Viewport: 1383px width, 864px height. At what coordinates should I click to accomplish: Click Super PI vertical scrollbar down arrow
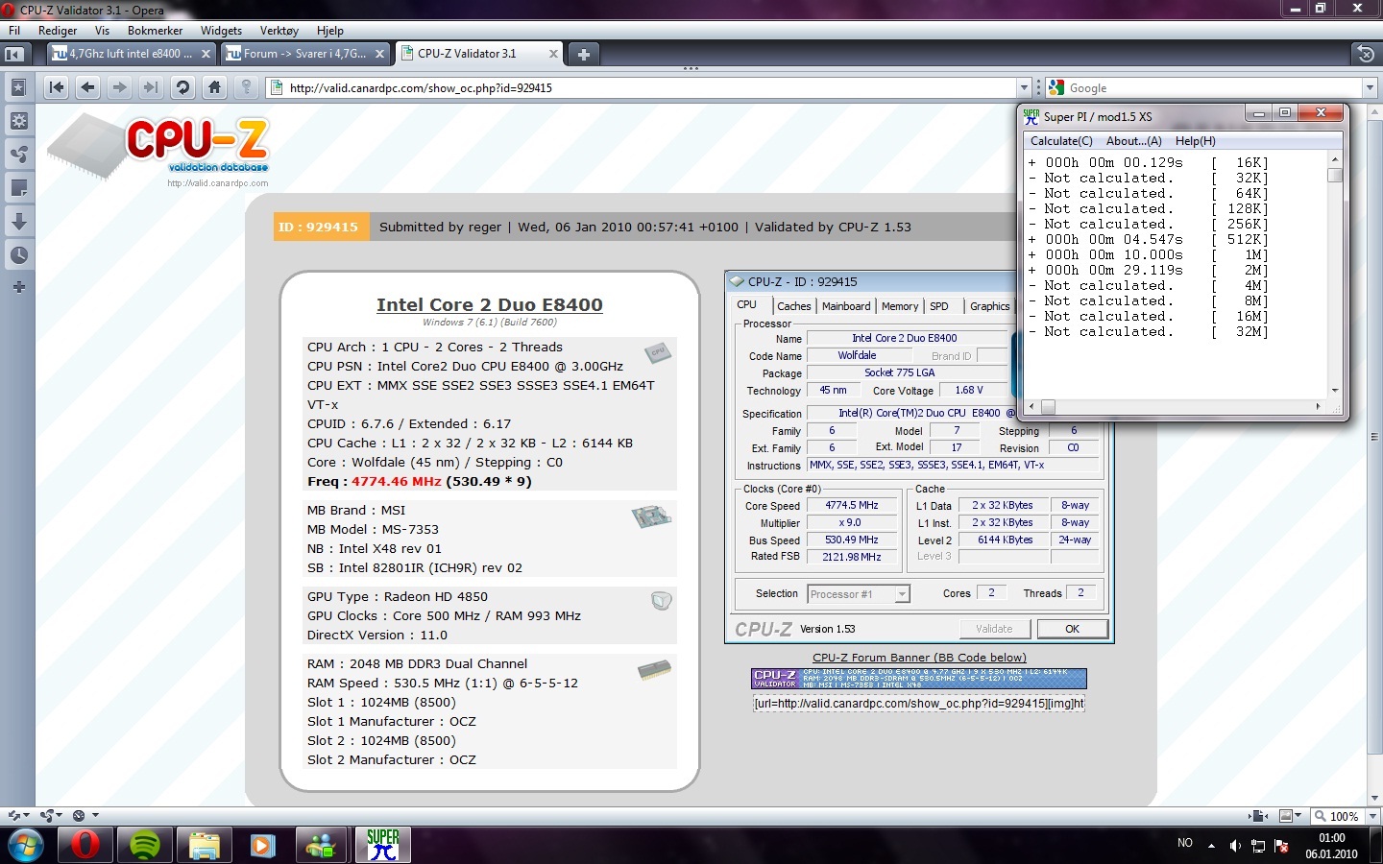pos(1335,391)
